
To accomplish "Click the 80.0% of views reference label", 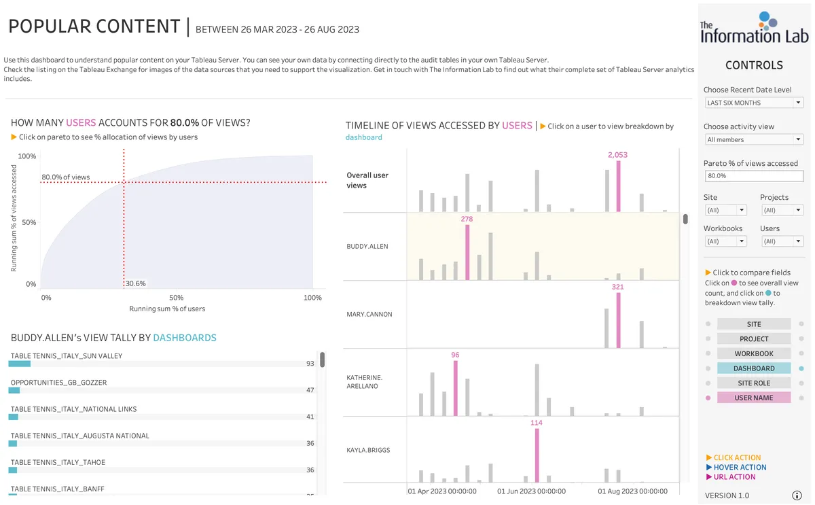I will point(66,177).
